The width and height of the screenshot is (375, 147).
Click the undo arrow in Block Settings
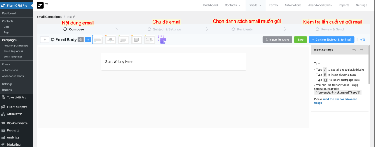tap(354, 50)
